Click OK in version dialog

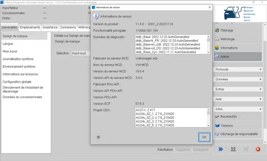pyautogui.click(x=204, y=137)
